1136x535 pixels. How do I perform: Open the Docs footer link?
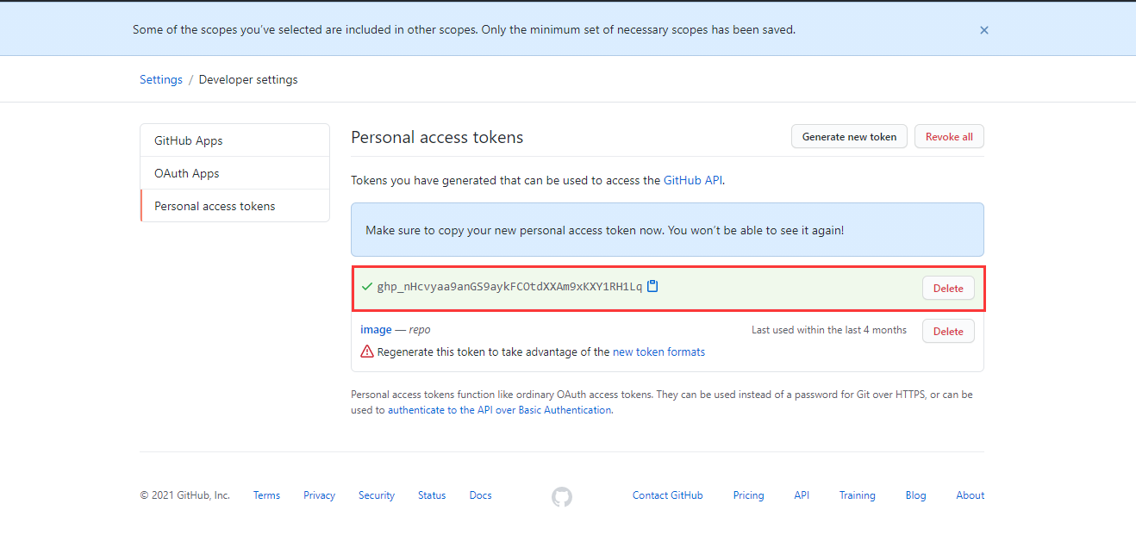tap(481, 495)
